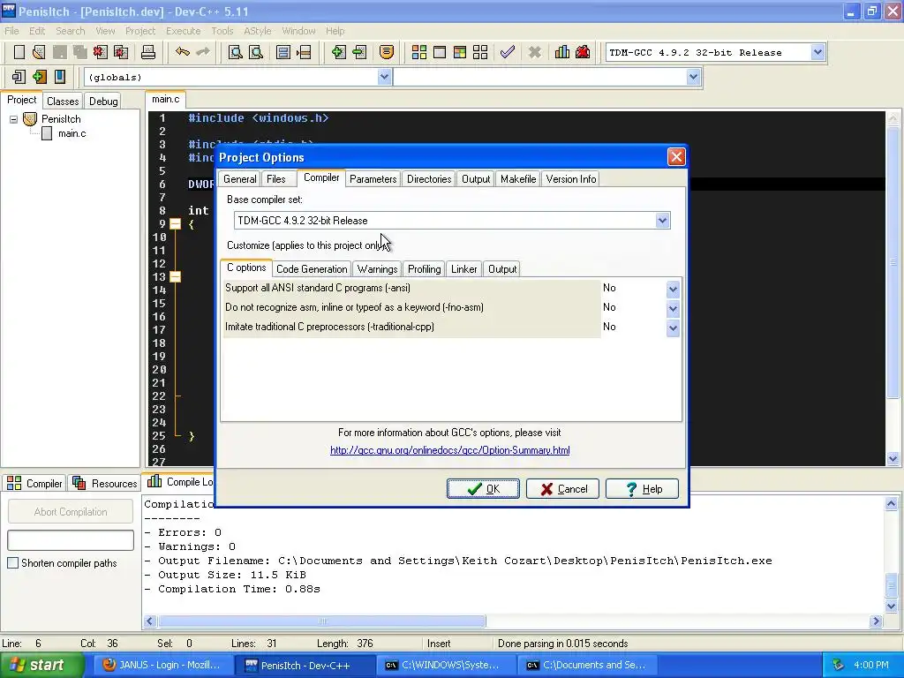904x678 pixels.
Task: Click the Compile & Run toolbar icon
Action: pyautogui.click(x=459, y=52)
